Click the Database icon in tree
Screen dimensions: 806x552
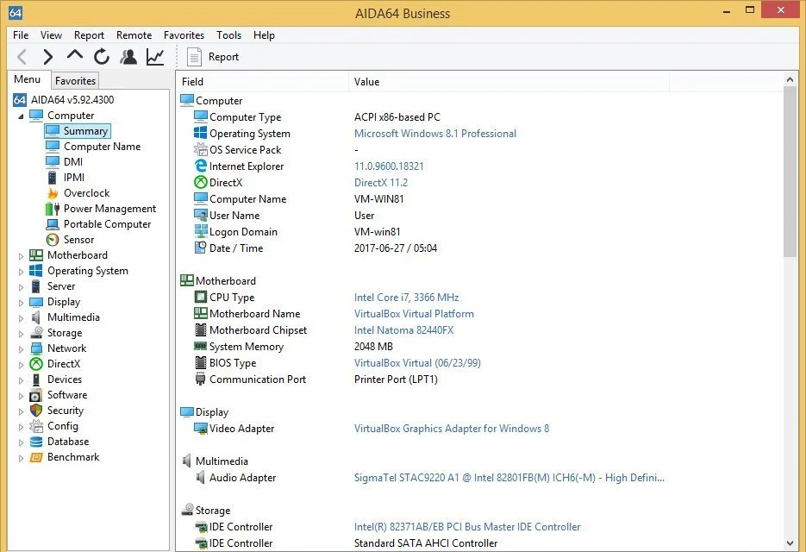coord(36,442)
